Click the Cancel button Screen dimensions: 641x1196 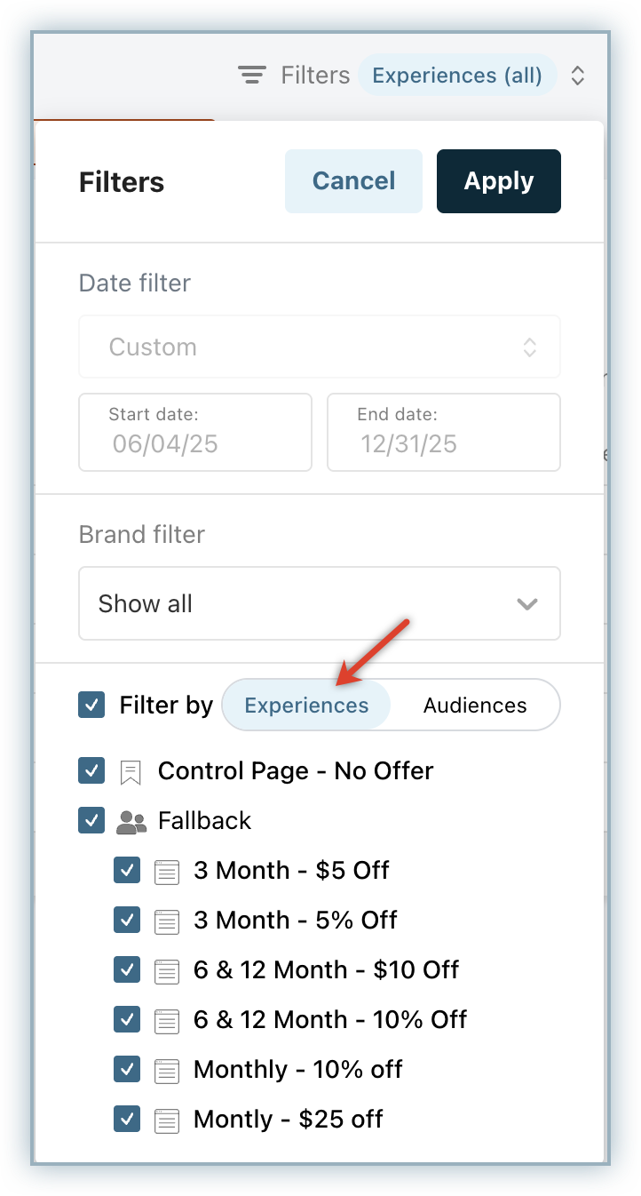(x=353, y=181)
